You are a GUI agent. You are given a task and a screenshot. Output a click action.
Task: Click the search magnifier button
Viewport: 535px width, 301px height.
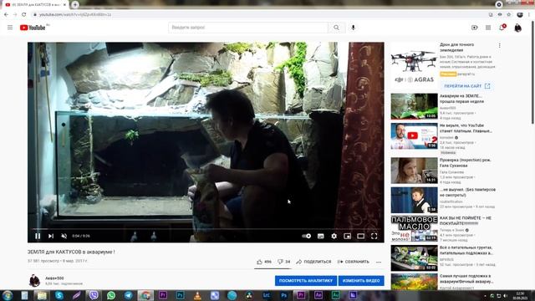[x=336, y=28]
